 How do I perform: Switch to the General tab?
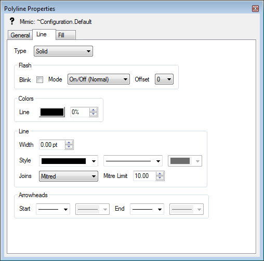click(20, 35)
